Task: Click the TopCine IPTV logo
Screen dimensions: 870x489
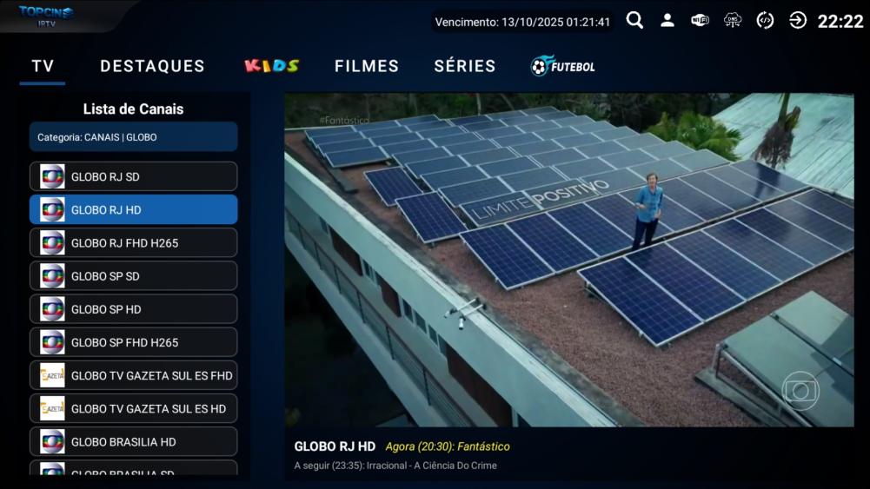Action: pyautogui.click(x=47, y=16)
